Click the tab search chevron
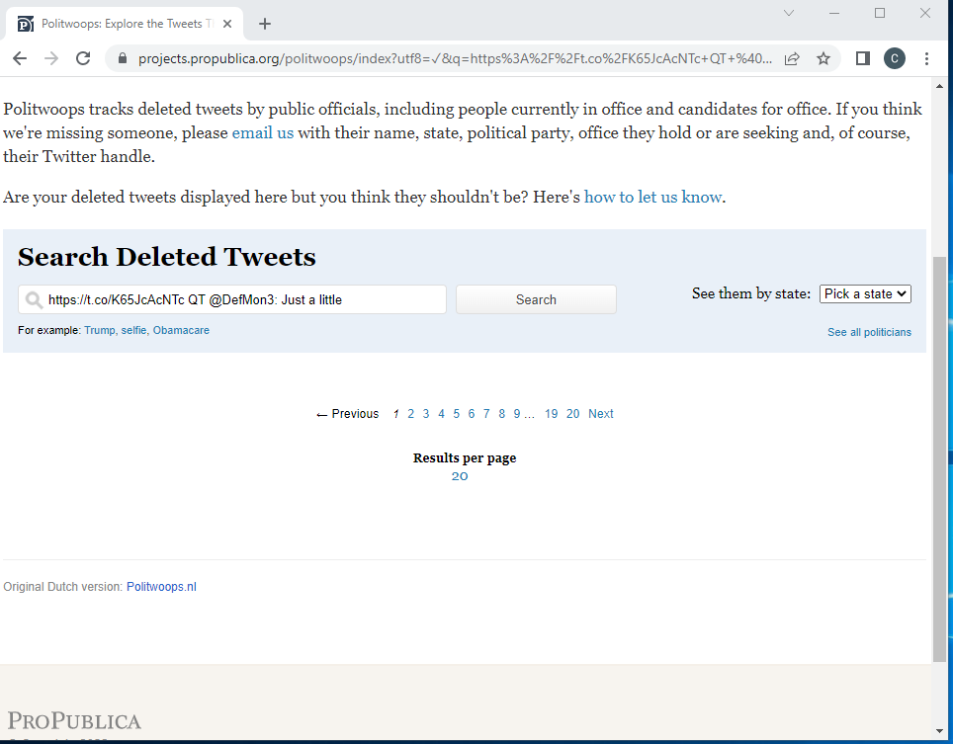Screen dimensions: 953x744 click(x=789, y=13)
